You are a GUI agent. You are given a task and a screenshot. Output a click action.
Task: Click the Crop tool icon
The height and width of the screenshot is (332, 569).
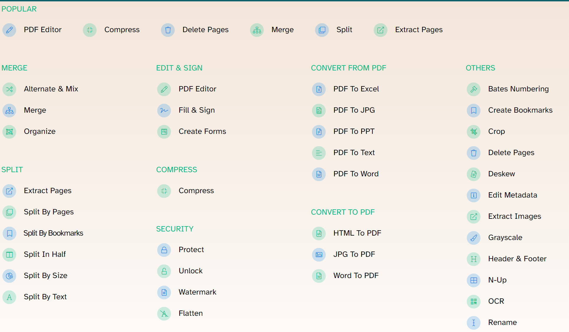[x=474, y=132]
